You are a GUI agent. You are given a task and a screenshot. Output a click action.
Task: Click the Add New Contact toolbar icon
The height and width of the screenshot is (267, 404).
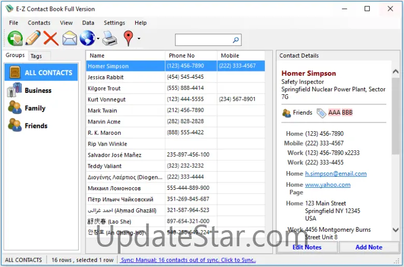click(15, 38)
